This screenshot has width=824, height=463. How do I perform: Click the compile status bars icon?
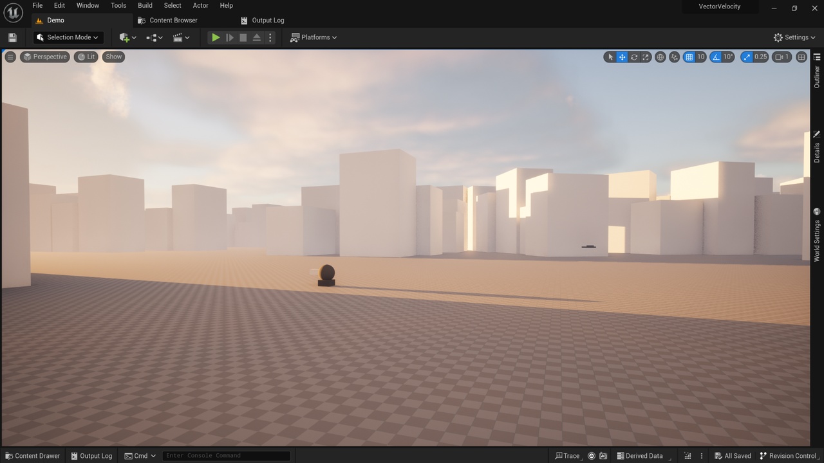[x=688, y=456]
